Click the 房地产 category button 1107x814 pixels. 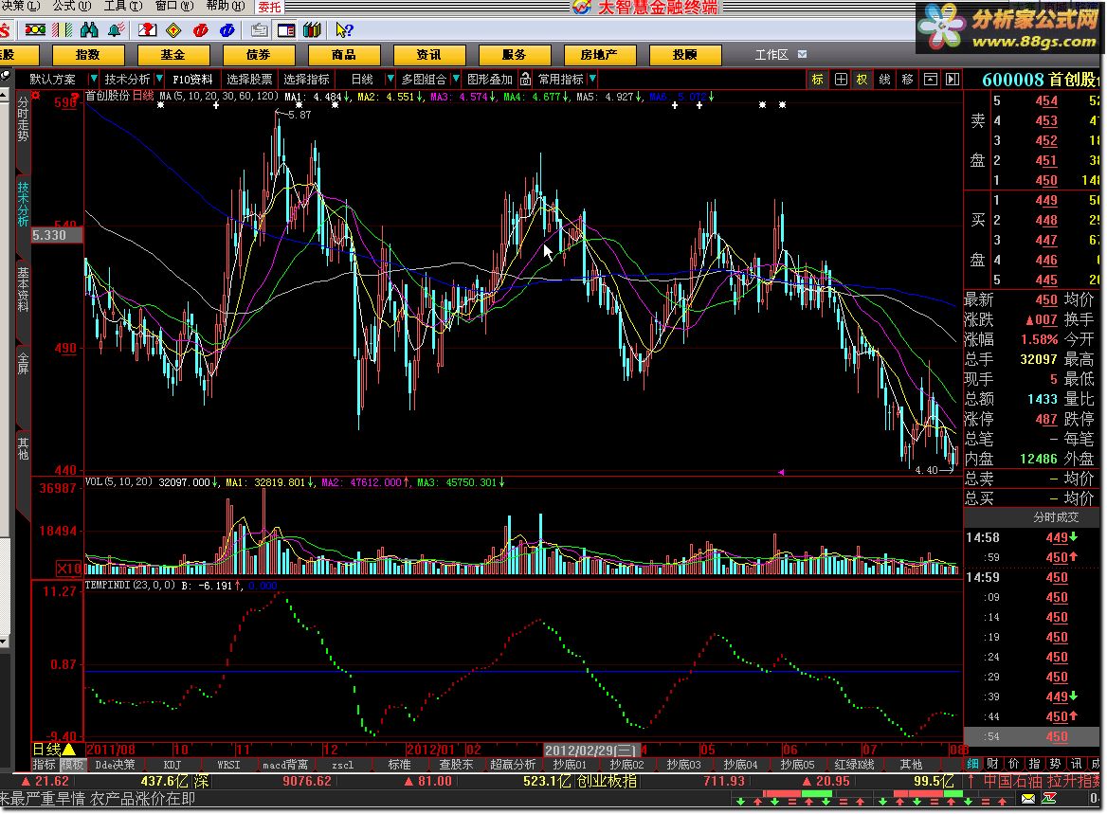pyautogui.click(x=599, y=55)
